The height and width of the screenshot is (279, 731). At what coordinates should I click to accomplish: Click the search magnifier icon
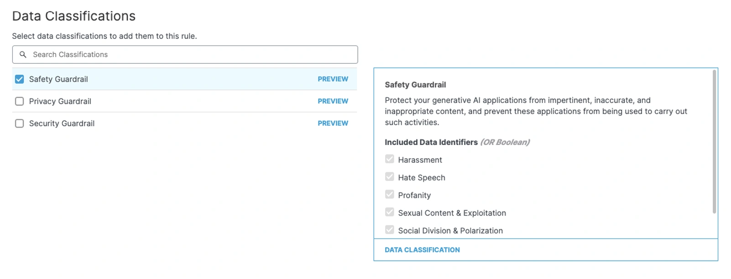pos(23,55)
